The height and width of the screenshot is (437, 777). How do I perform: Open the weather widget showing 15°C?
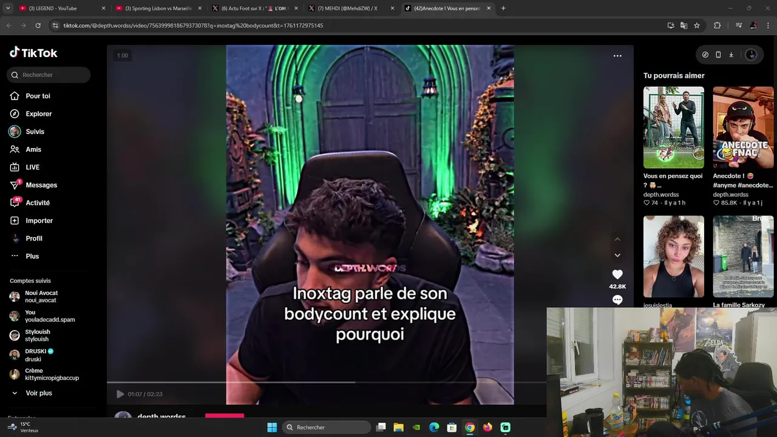(x=23, y=427)
